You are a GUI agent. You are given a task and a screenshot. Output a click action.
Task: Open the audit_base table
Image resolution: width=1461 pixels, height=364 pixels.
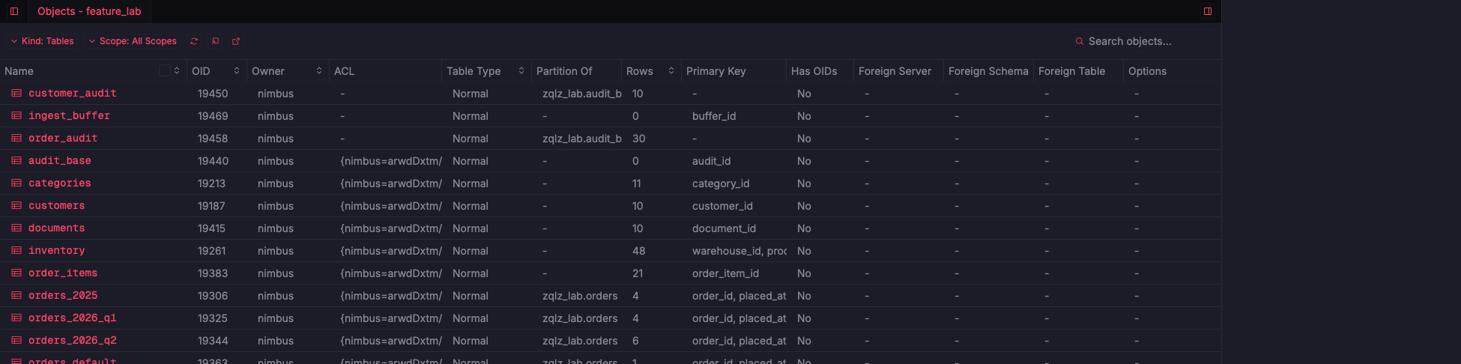[x=60, y=161]
